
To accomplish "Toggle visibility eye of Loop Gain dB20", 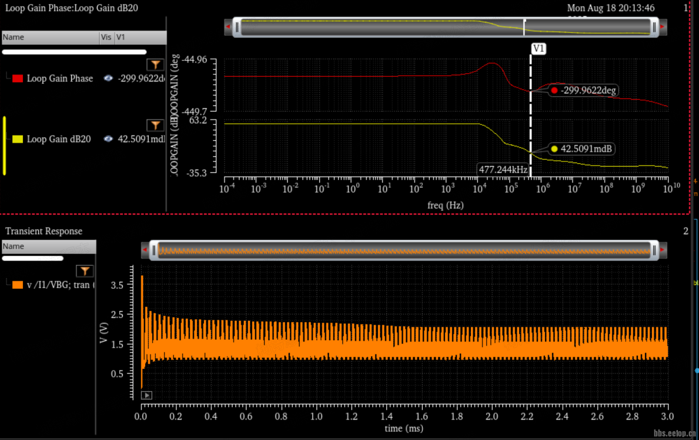I will [108, 139].
